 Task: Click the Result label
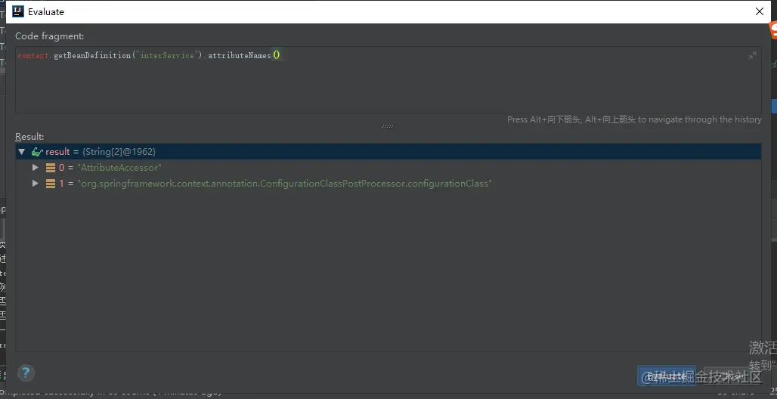pos(29,136)
